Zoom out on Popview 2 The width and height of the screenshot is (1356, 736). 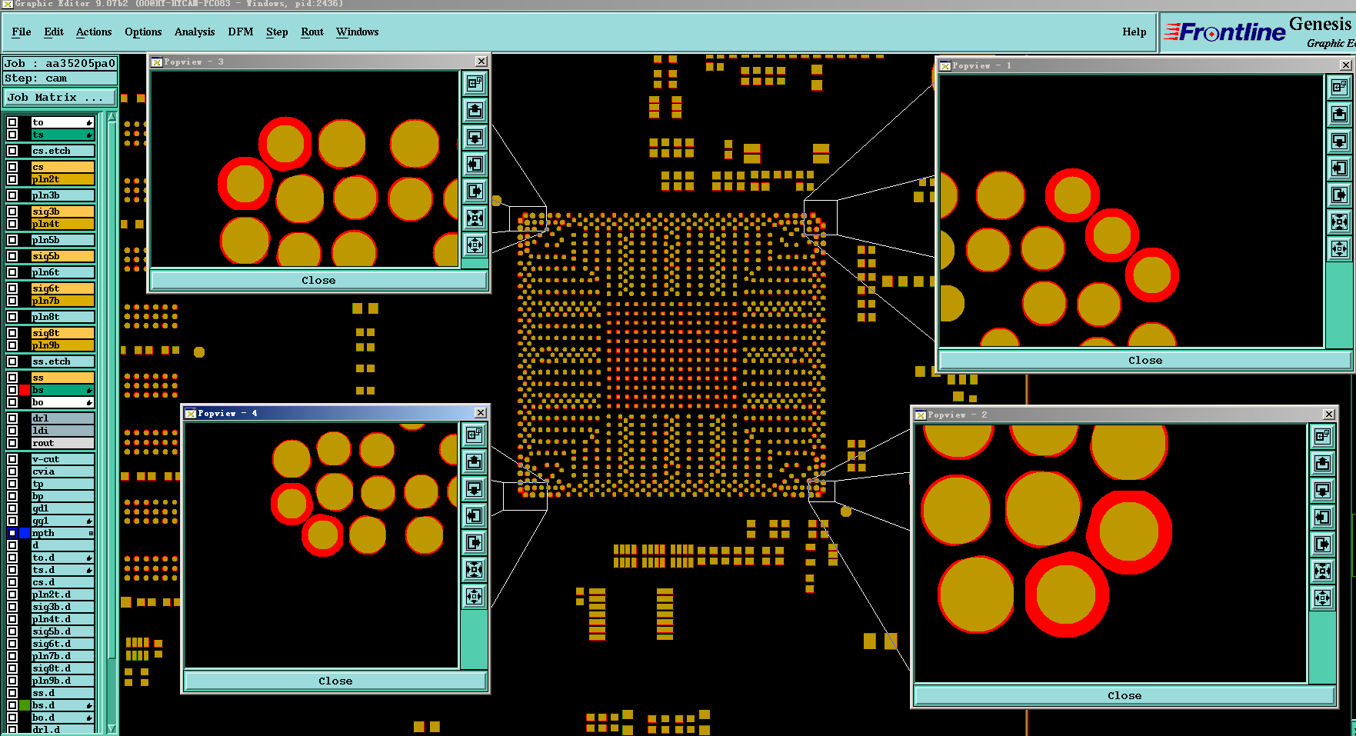pos(1322,598)
